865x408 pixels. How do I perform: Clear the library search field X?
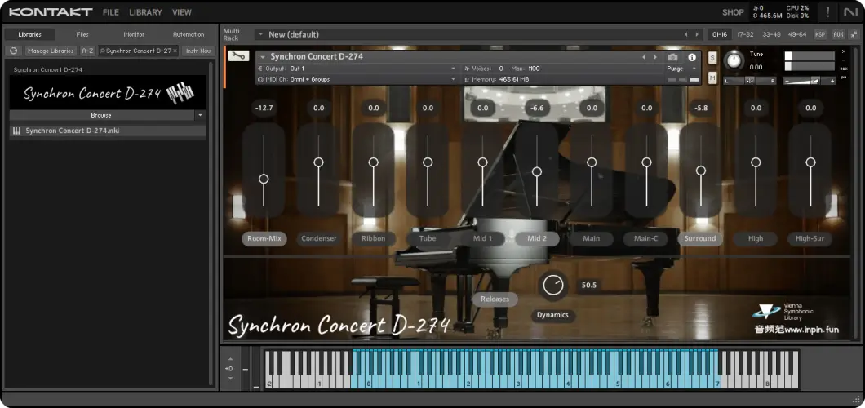(x=175, y=51)
